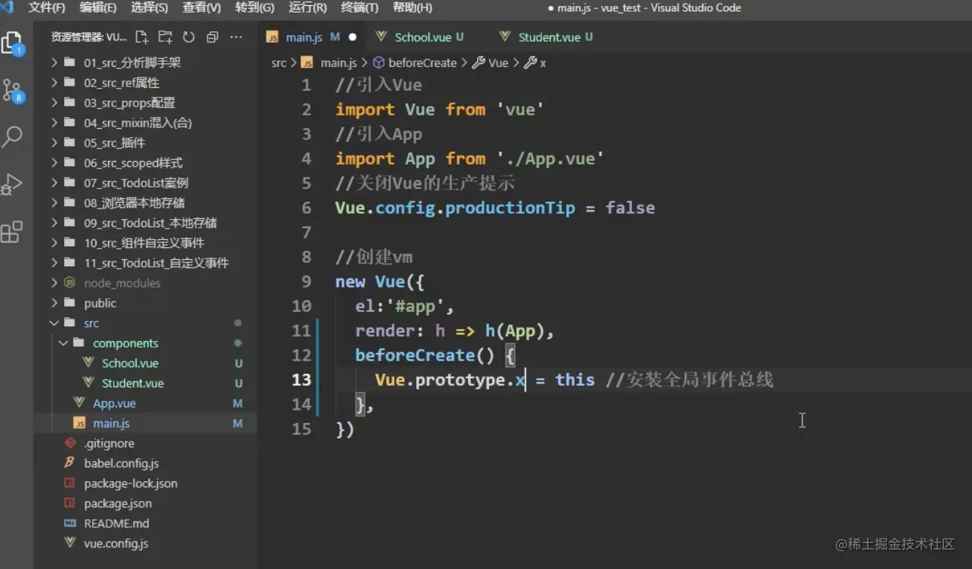Viewport: 972px width, 569px height.
Task: Click the Vue icon beside School.vue in the file tree
Action: coord(89,363)
